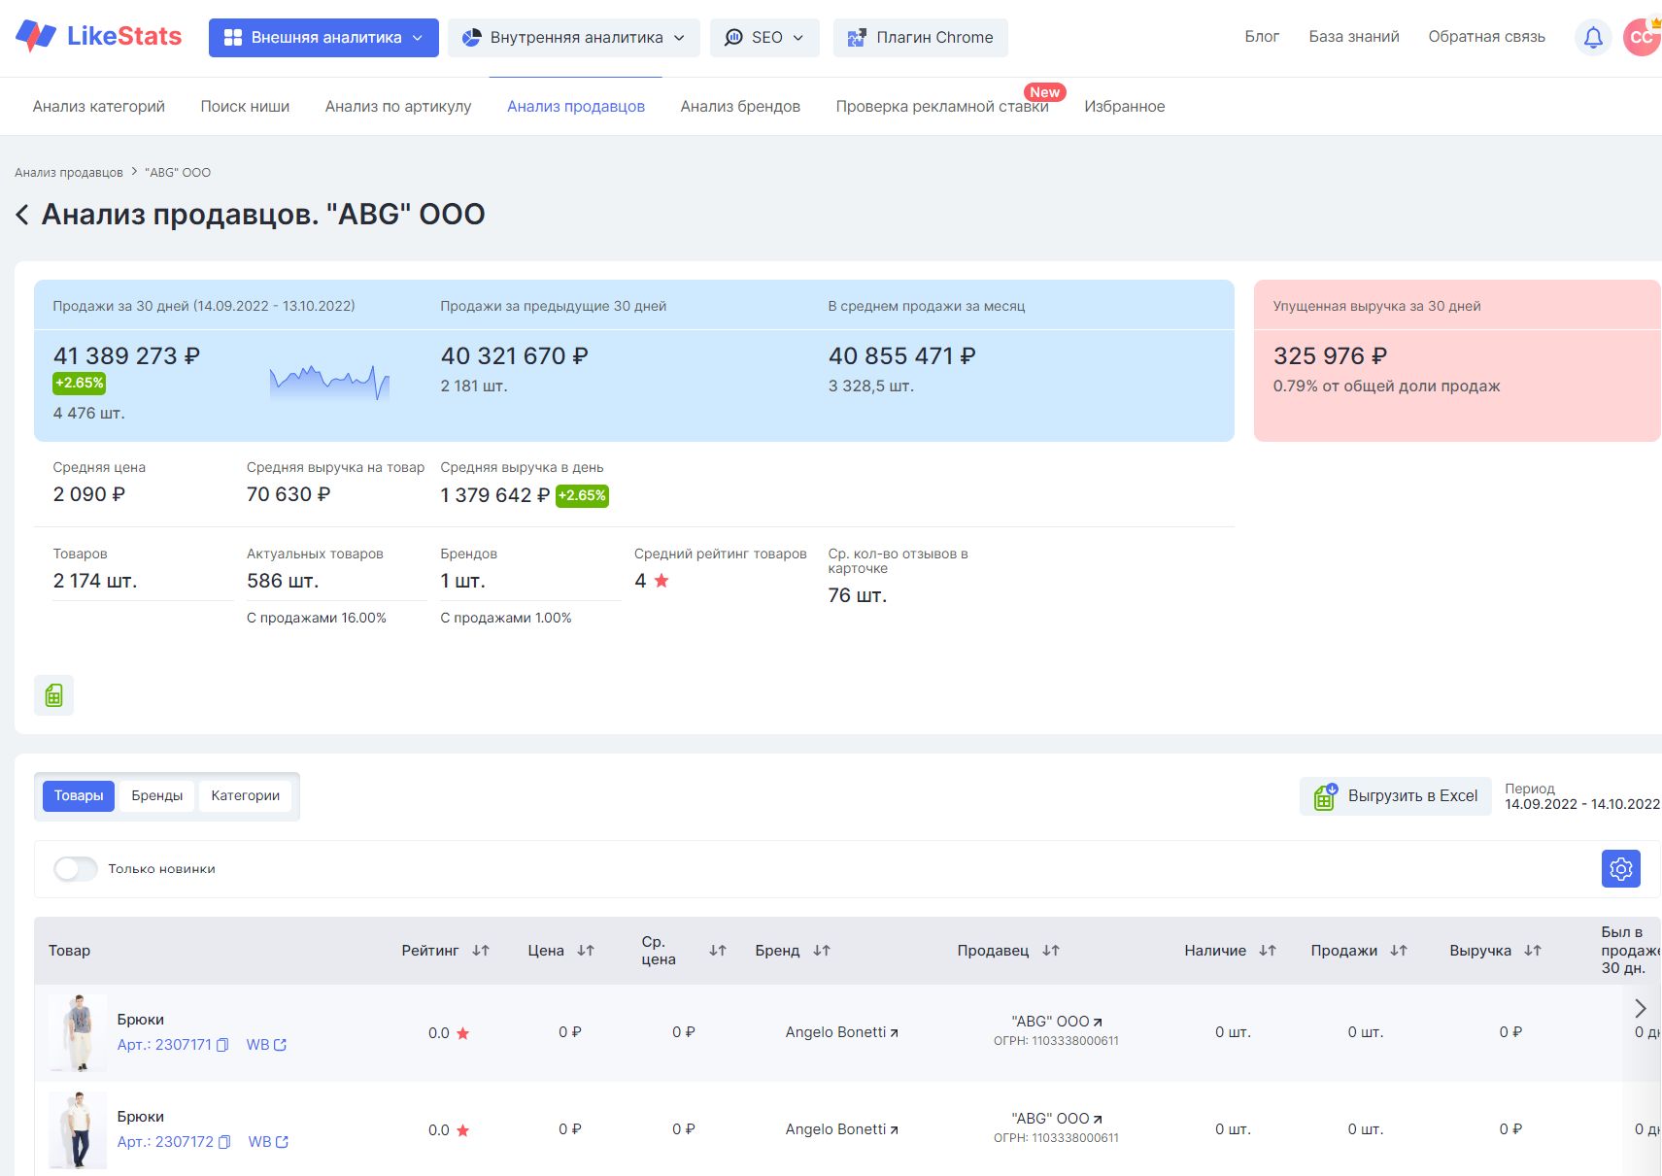Click the Выгрузить в Excel button
Image resolution: width=1662 pixels, height=1176 pixels.
[1395, 796]
